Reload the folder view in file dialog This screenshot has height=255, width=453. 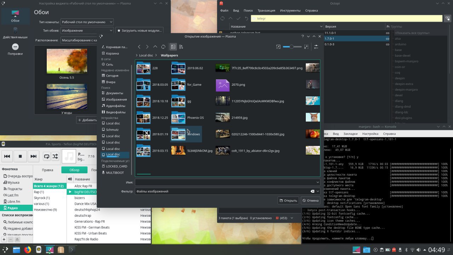(163, 47)
